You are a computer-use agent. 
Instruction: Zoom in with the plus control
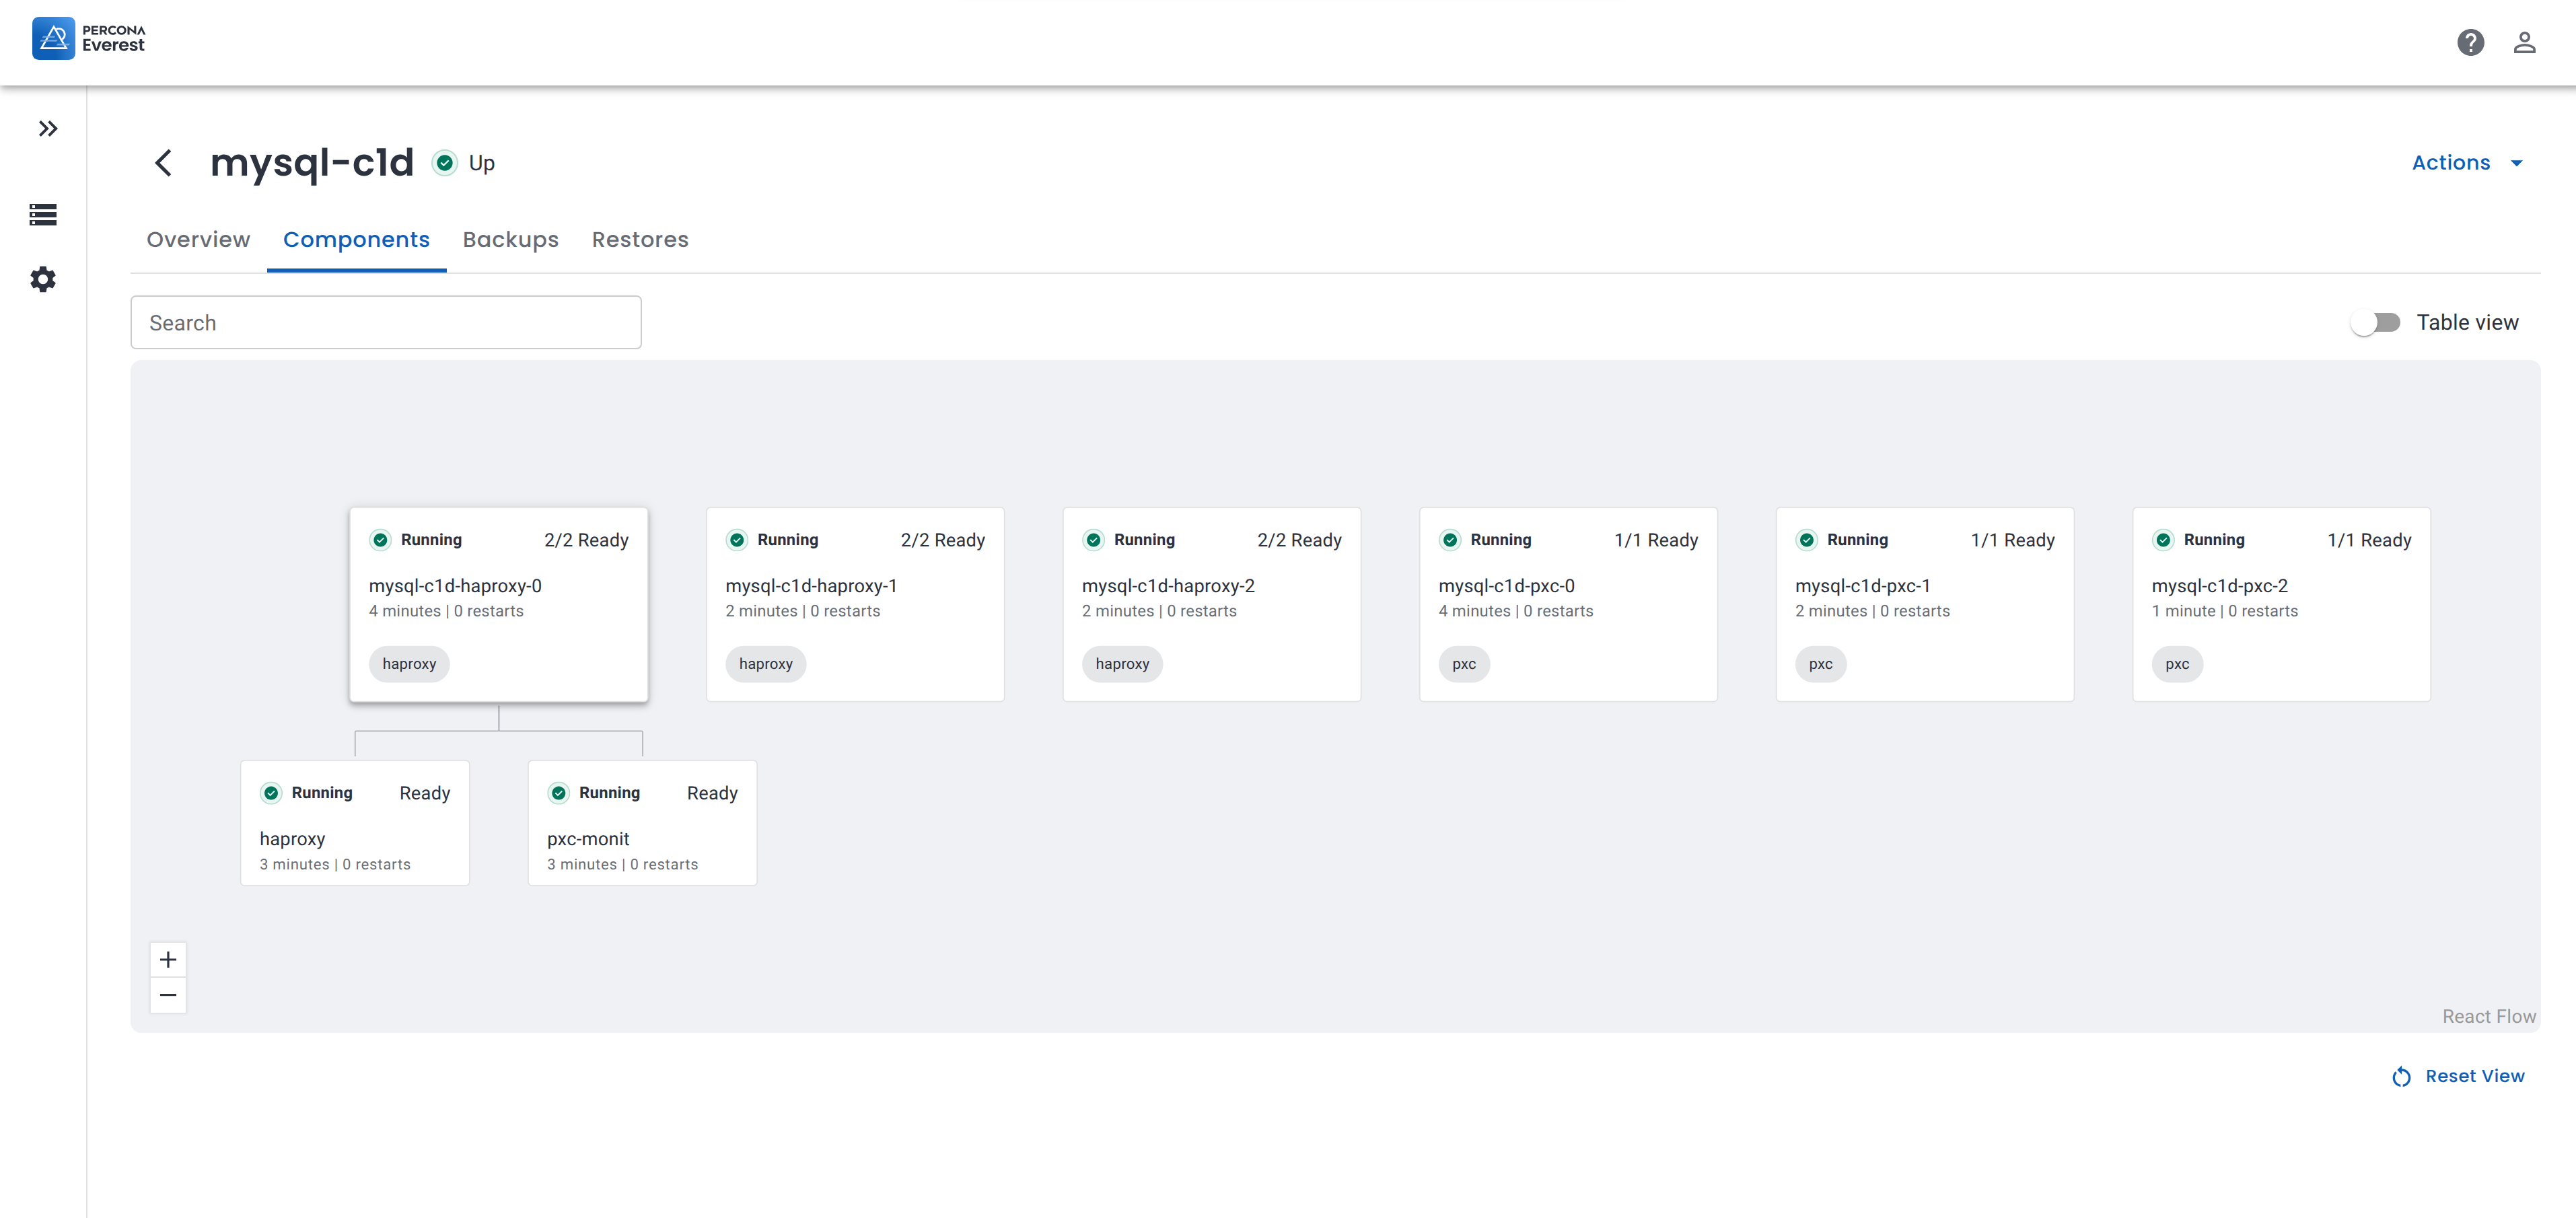(x=168, y=959)
